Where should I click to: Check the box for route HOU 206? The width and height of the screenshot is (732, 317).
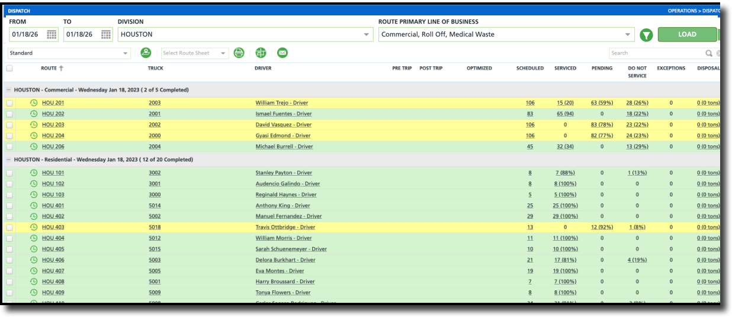click(x=9, y=146)
